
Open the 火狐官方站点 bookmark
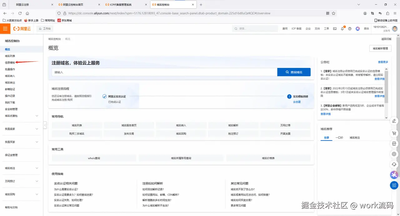coord(13,20)
